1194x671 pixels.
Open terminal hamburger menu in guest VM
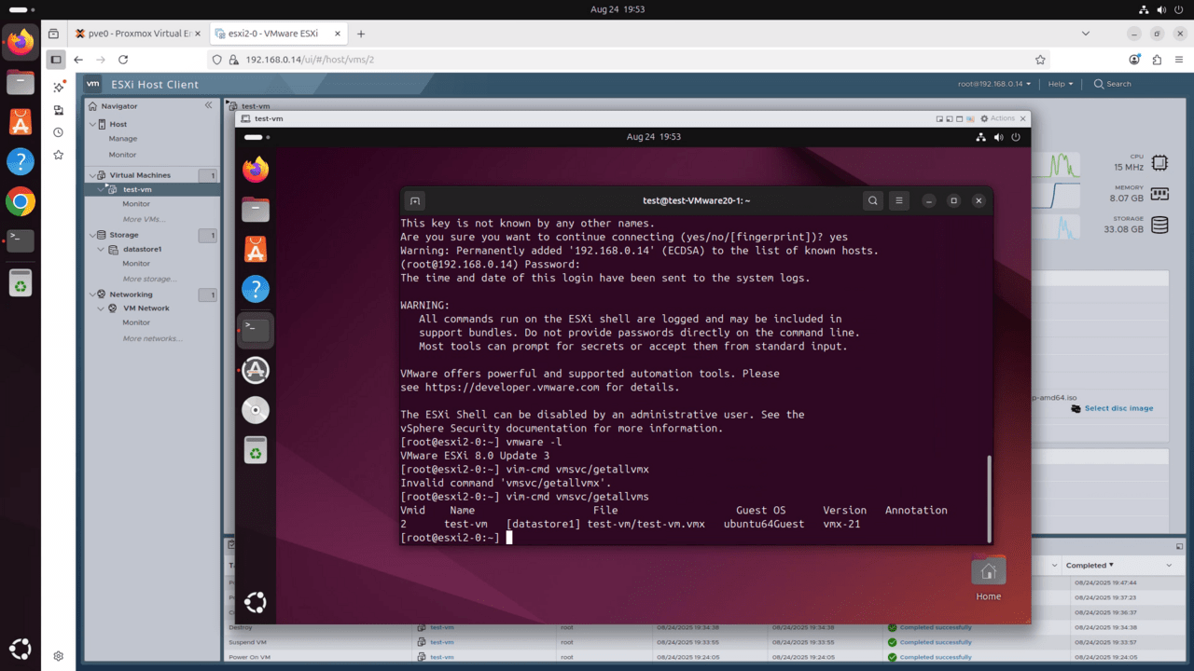point(898,200)
